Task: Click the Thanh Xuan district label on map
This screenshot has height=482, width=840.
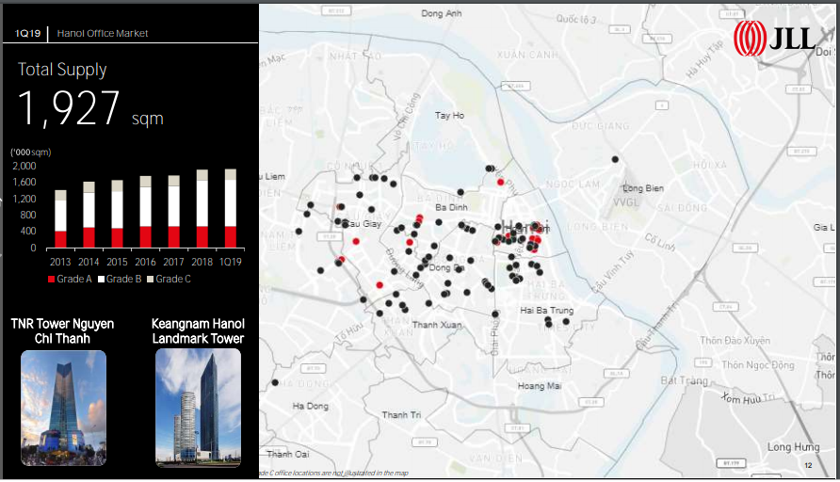Action: click(436, 325)
